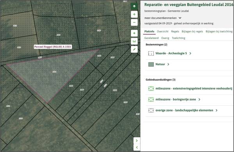Activate the locate-me map button
234x152 pixels.
[134, 33]
